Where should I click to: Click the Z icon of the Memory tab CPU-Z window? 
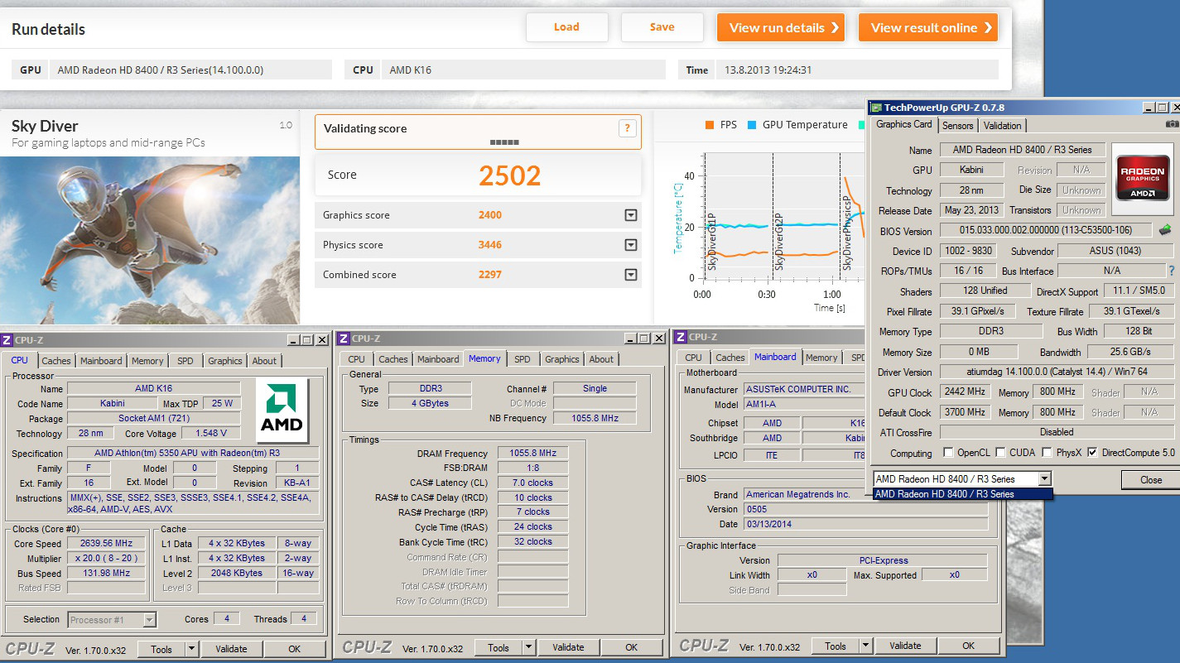coord(344,339)
